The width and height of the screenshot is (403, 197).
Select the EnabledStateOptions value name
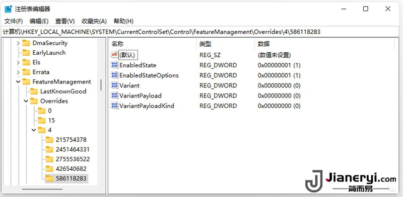pos(149,75)
